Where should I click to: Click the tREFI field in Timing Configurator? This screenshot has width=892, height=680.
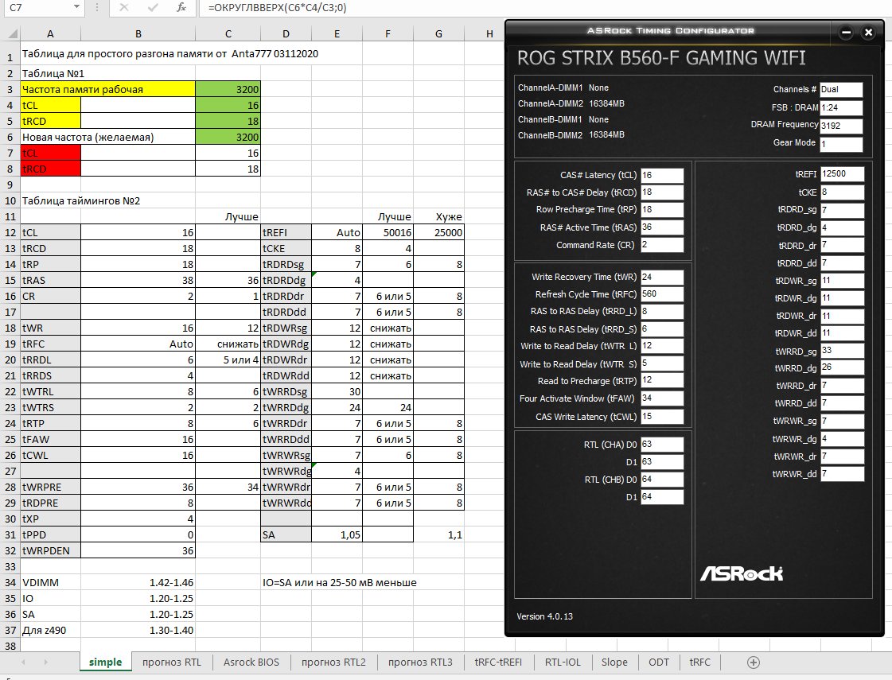click(x=842, y=174)
